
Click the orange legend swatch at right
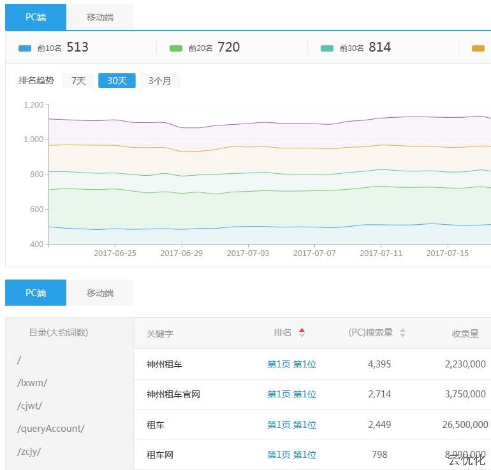[x=478, y=48]
